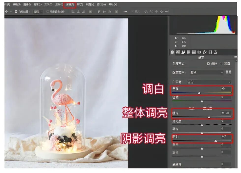Viewport: 241px width, 173px height.
Task: Click the histogram display
Action: [203, 25]
